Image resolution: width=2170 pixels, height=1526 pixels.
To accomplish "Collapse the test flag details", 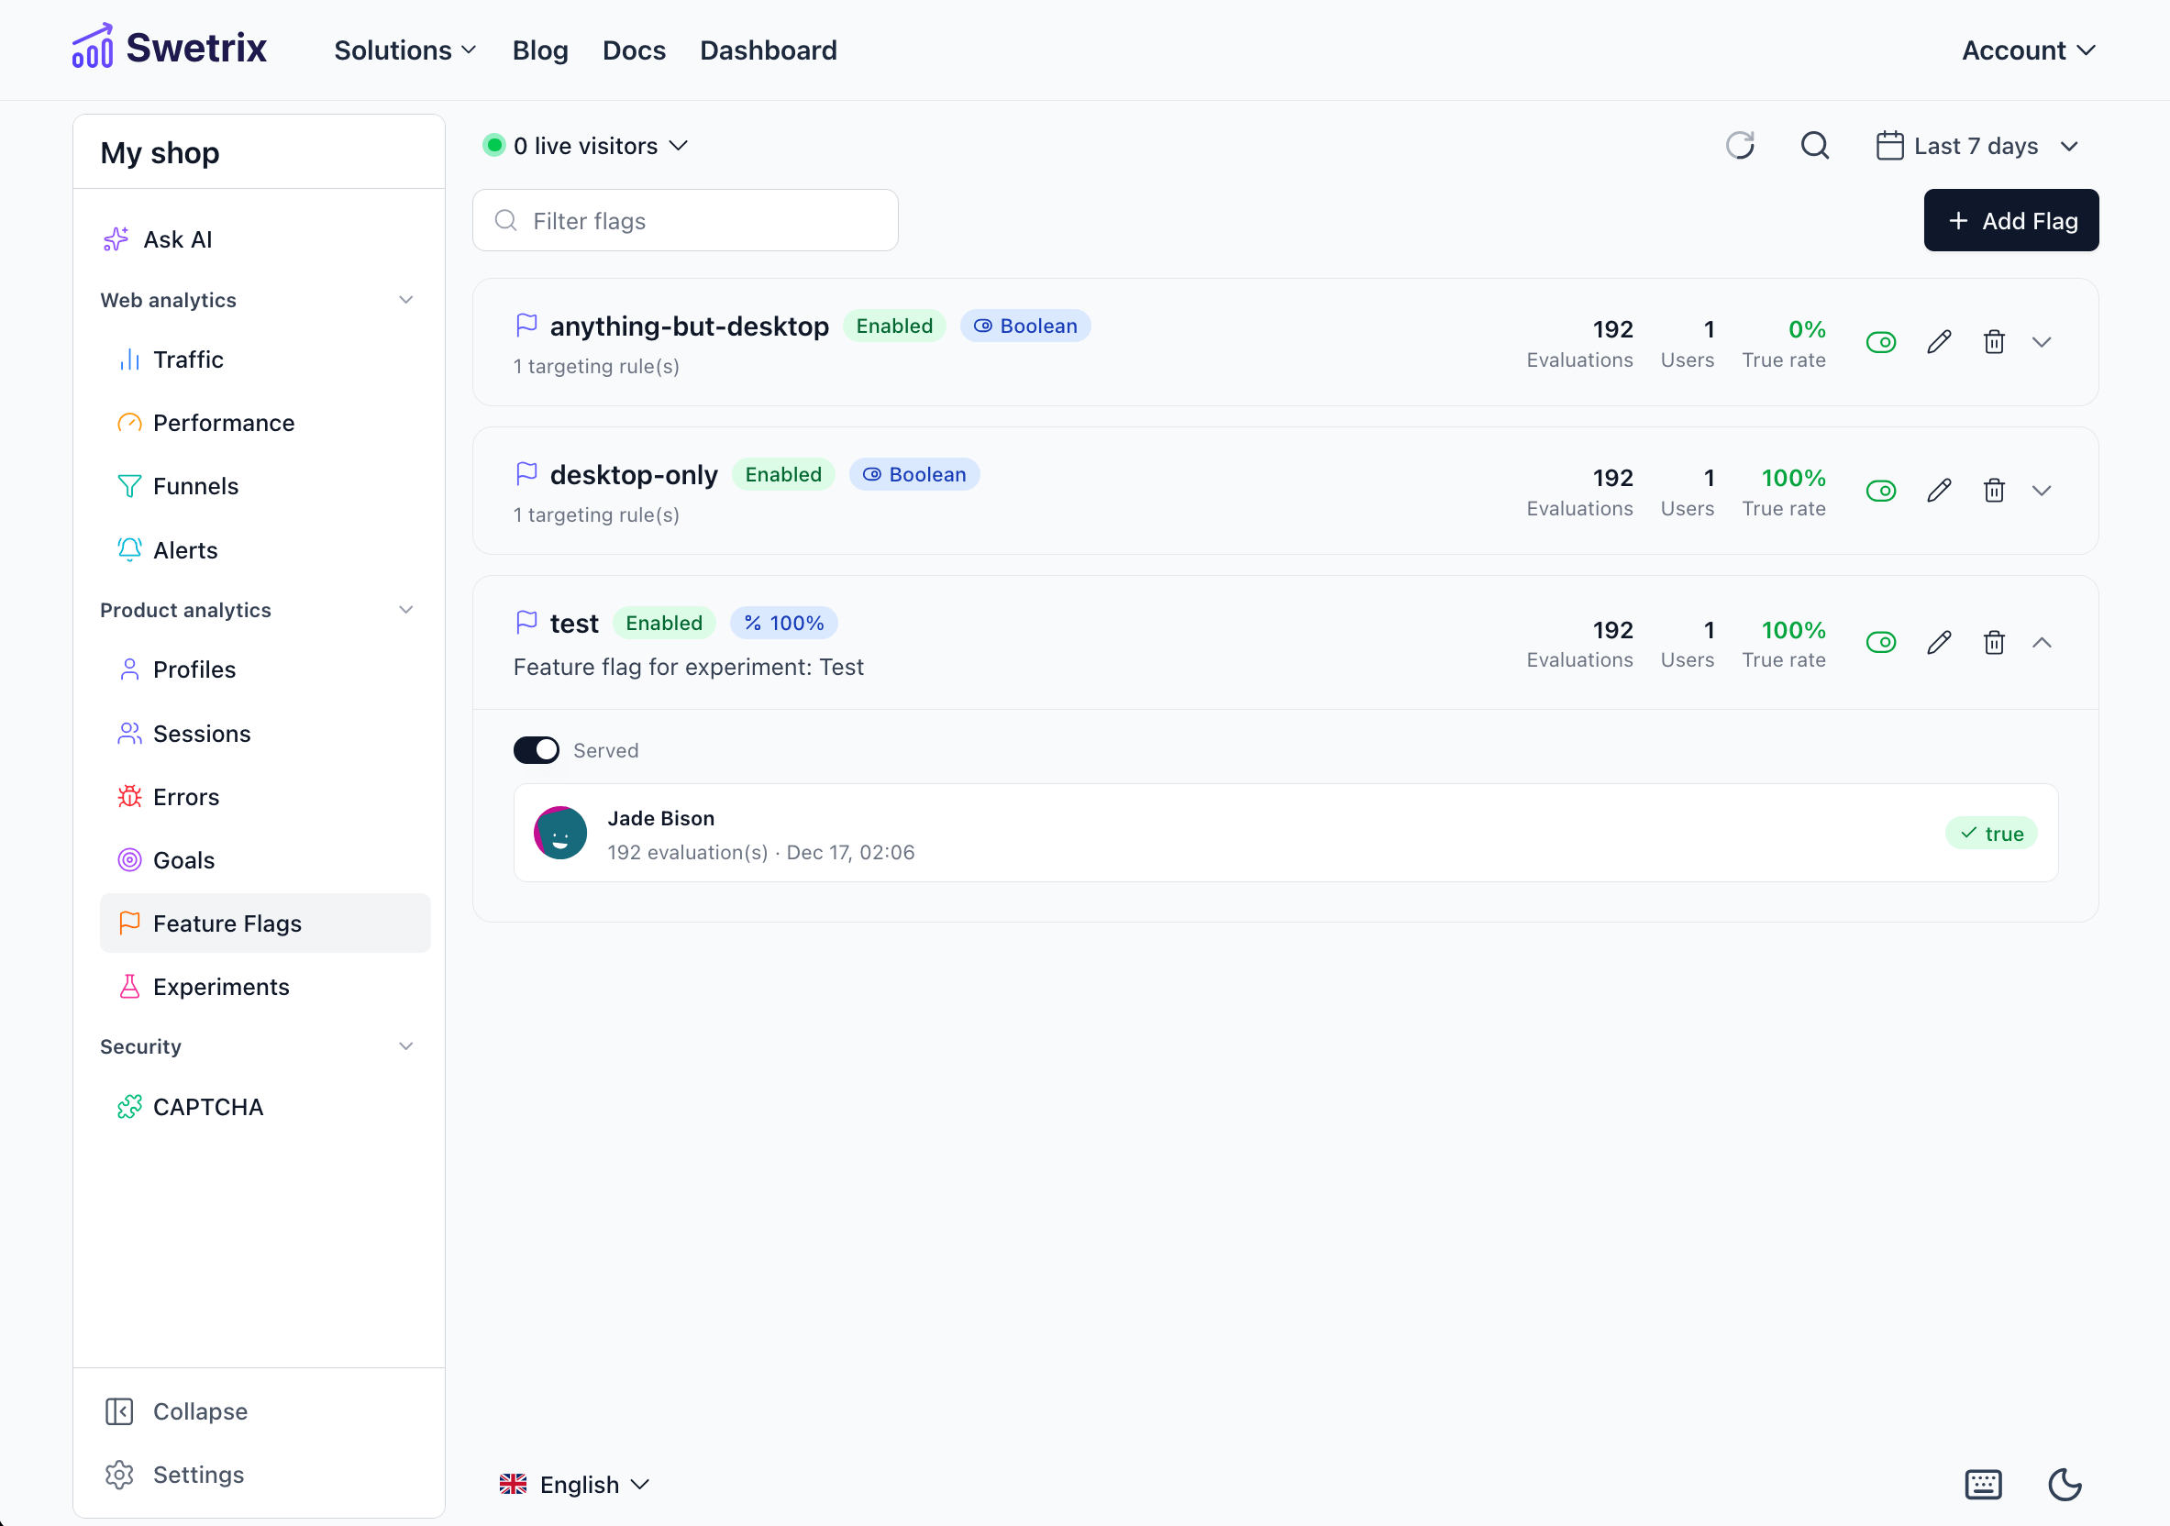I will [x=2042, y=643].
